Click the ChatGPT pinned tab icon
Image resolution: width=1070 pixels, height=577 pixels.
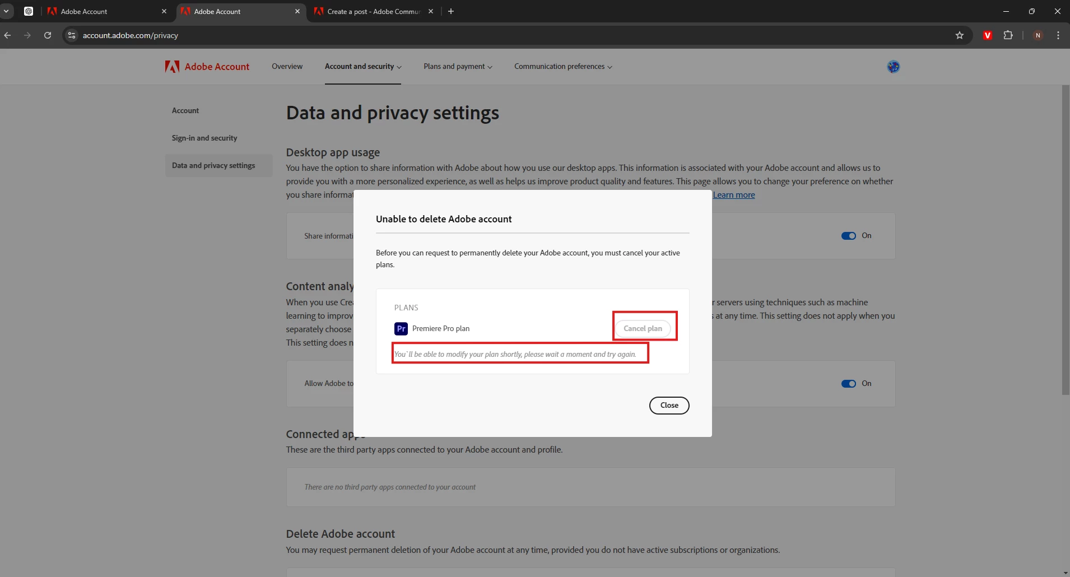pyautogui.click(x=29, y=11)
